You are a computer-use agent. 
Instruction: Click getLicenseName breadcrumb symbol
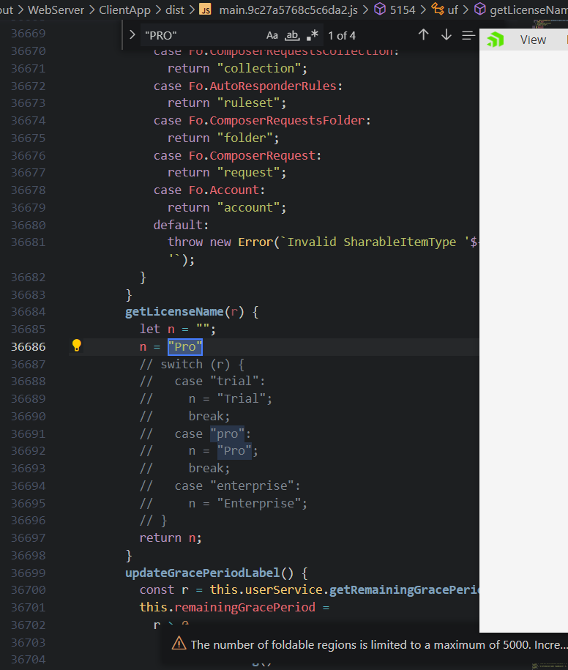click(528, 10)
